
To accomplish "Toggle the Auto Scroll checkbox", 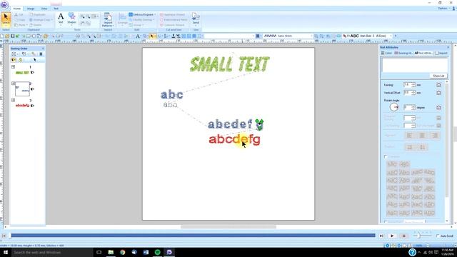I will (x=438, y=236).
